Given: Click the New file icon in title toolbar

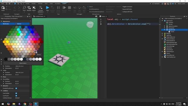Looking at the screenshot, I should pos(6,4).
